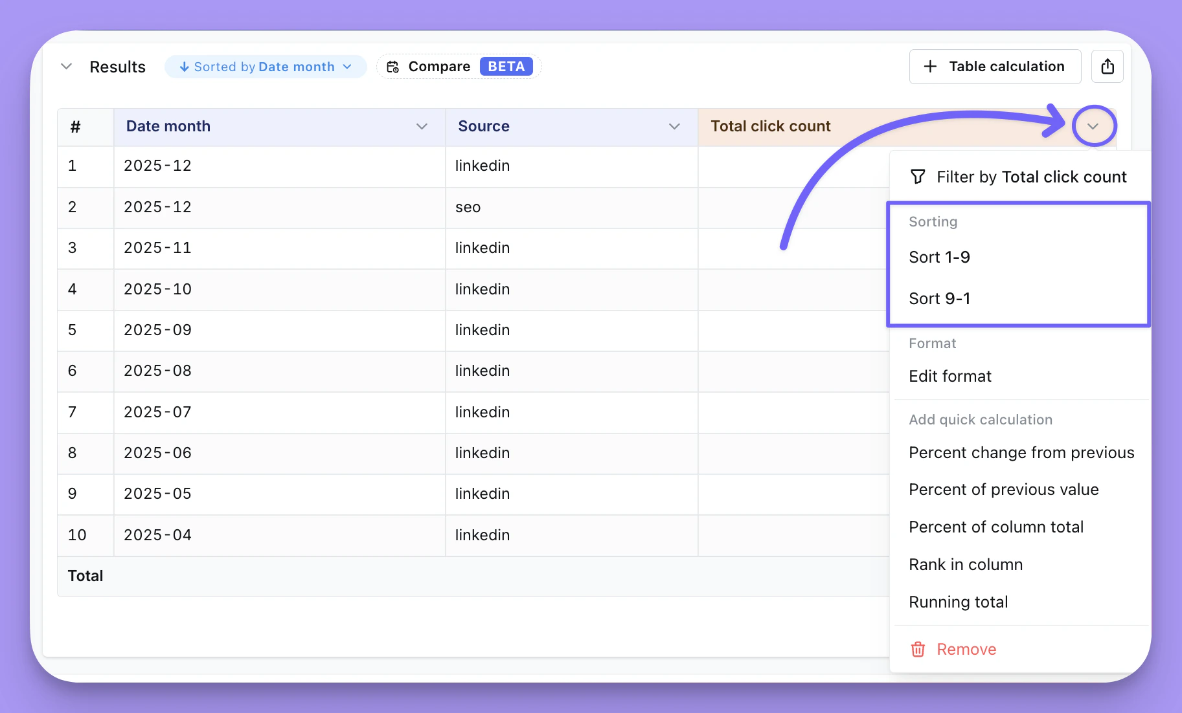Select Edit format option
Viewport: 1182px width, 713px height.
[1020, 376]
